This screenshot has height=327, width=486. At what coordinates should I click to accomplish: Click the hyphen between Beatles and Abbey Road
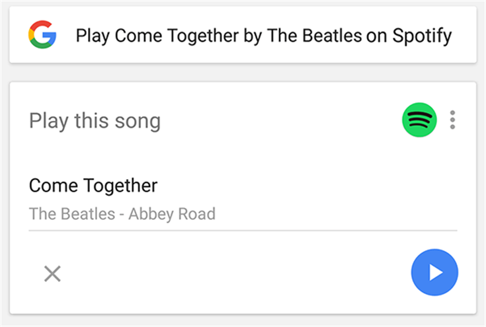pyautogui.click(x=122, y=214)
